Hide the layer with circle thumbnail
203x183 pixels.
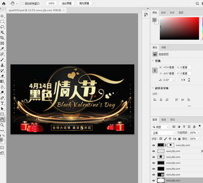tap(154, 157)
